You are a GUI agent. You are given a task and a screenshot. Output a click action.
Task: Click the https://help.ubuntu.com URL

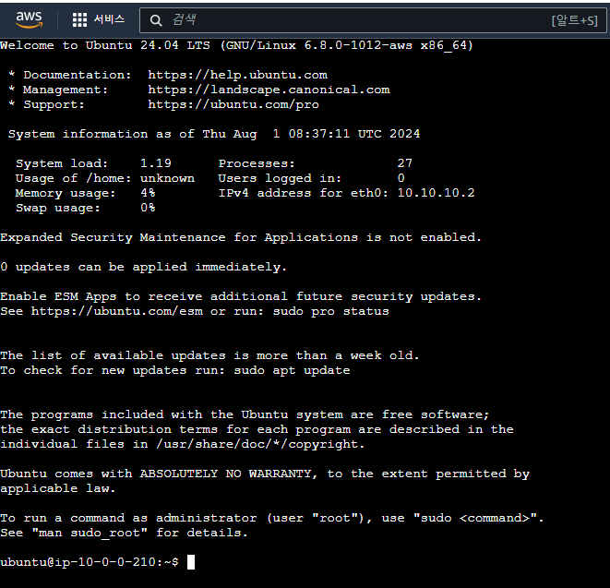(x=238, y=75)
